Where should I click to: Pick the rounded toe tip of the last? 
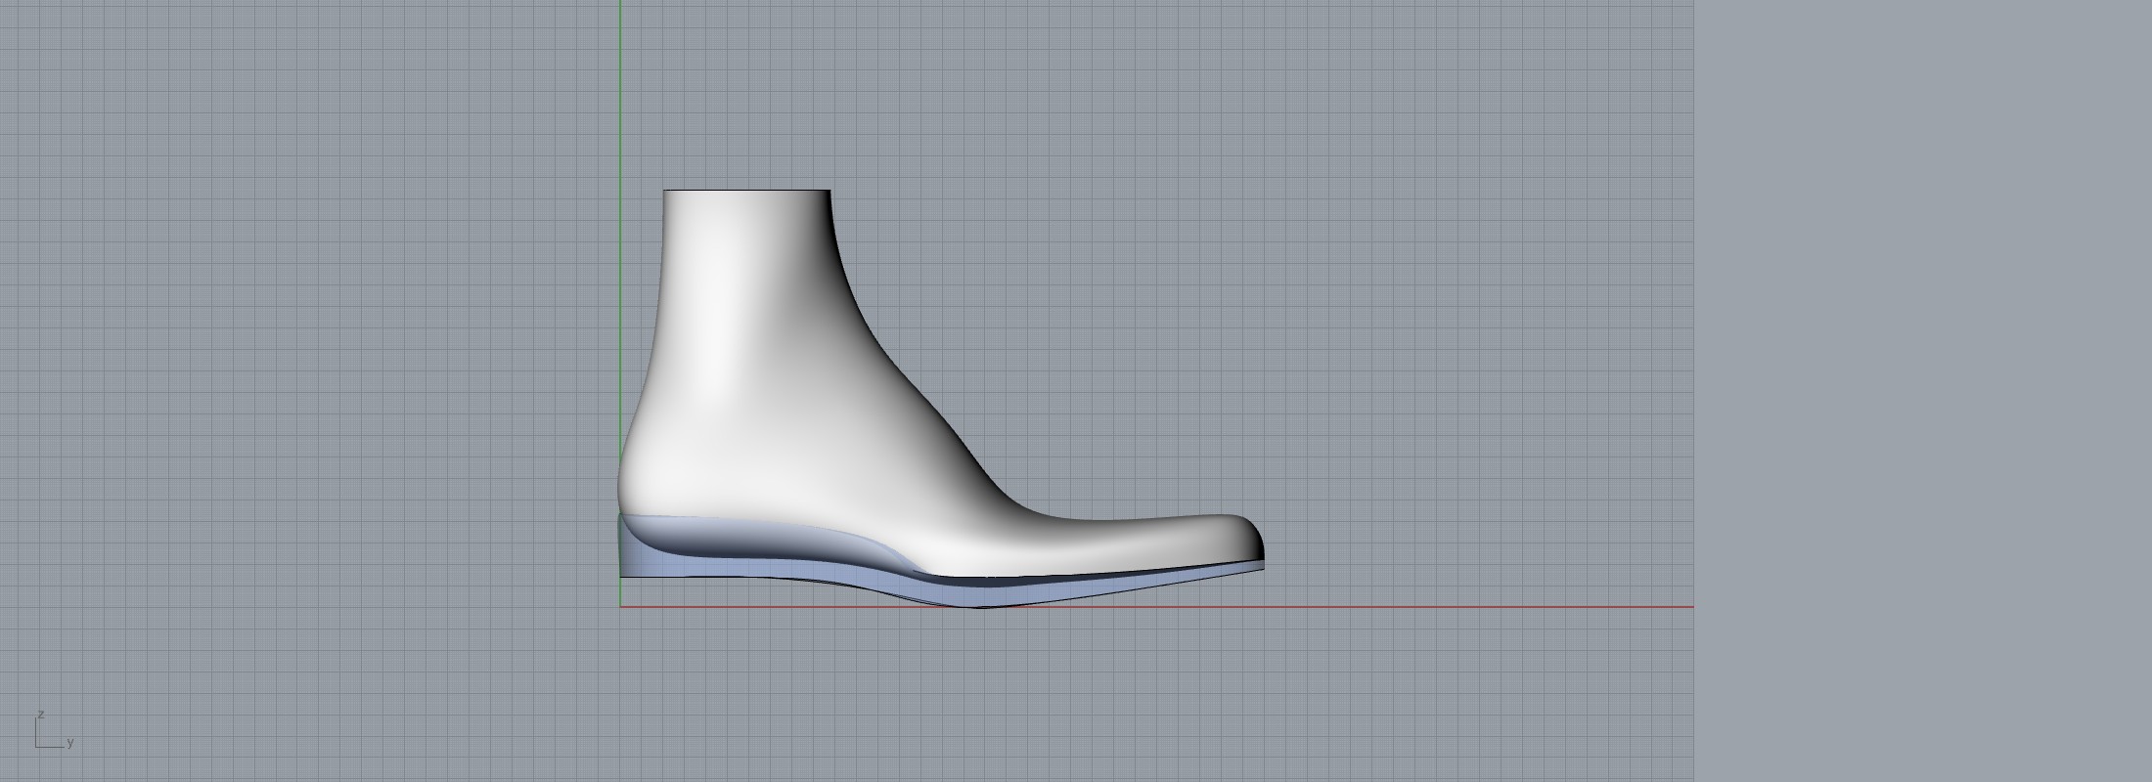click(1258, 541)
